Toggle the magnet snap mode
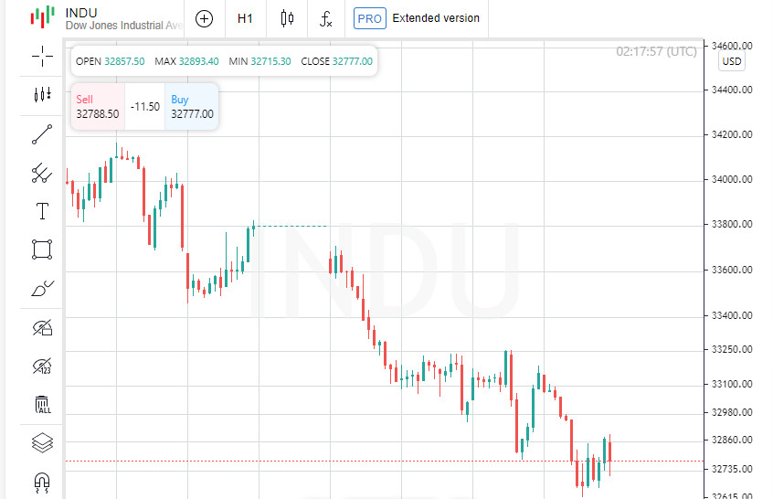 click(42, 482)
